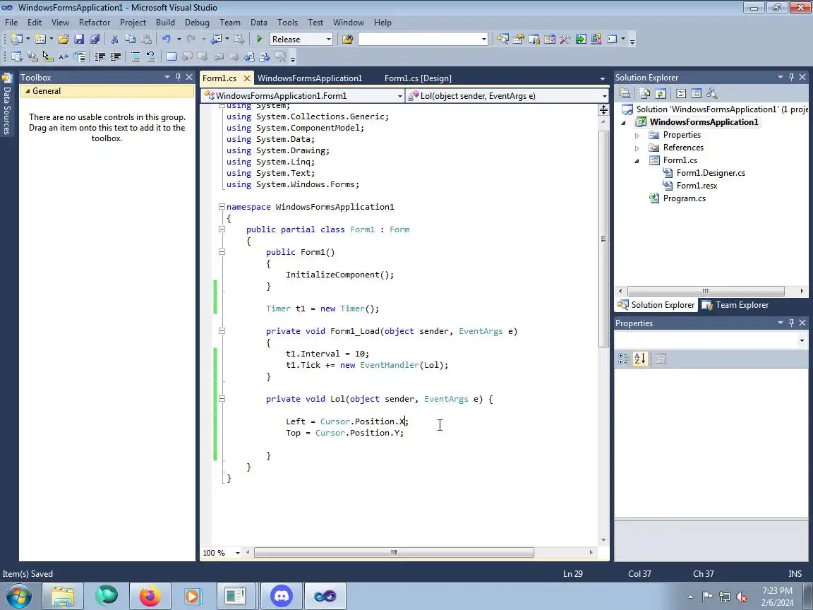Click the Increase Line Indent icon
This screenshot has height=610, width=813.
pyautogui.click(x=116, y=56)
